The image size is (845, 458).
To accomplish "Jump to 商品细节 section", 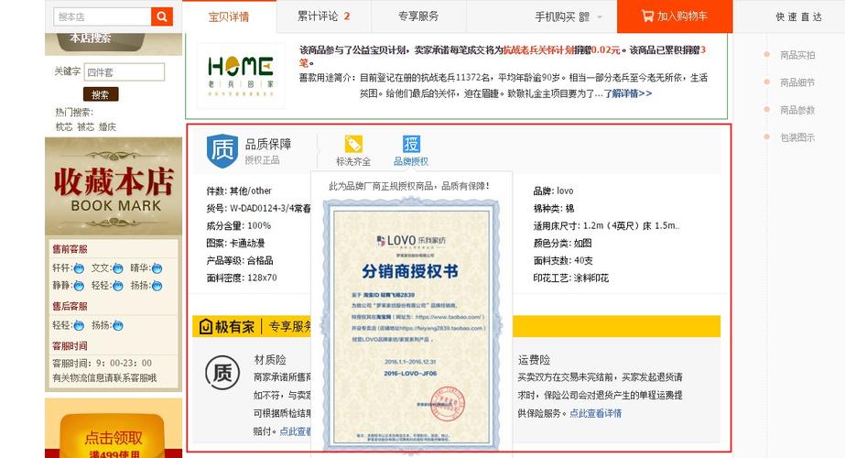I will tap(797, 82).
